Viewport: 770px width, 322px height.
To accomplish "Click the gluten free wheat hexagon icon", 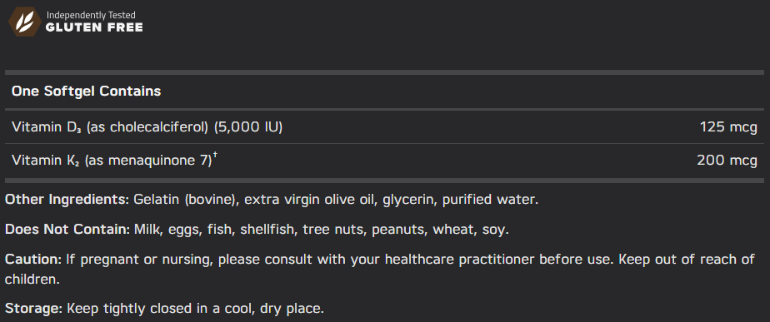I will 24,22.
